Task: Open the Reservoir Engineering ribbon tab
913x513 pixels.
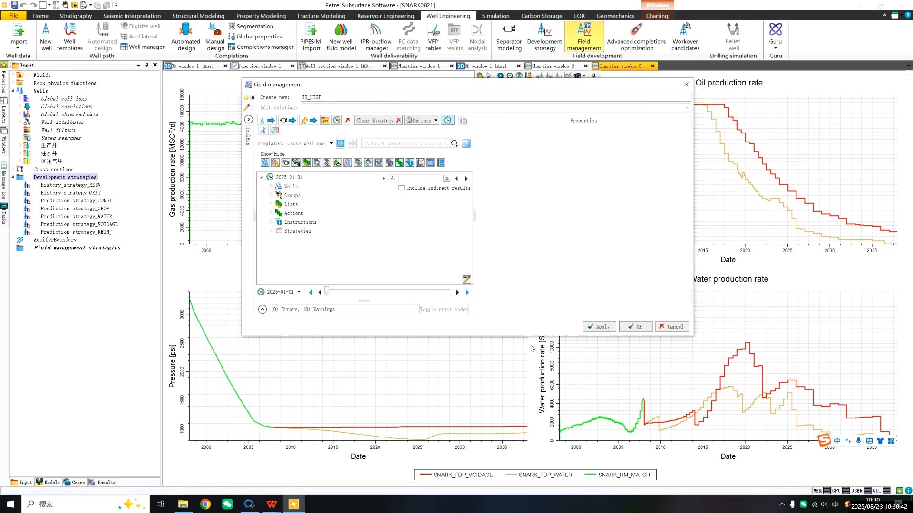Action: (386, 16)
